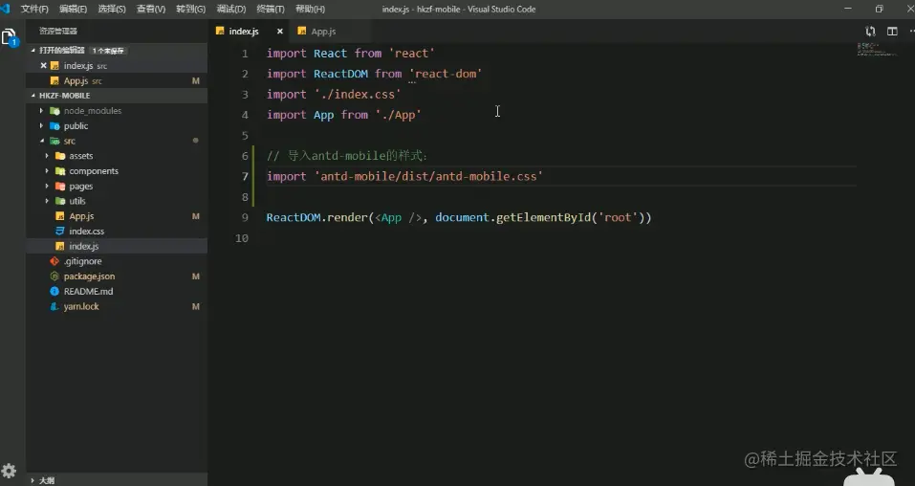Image resolution: width=915 pixels, height=486 pixels.
Task: Click the src folder icon
Action: [54, 141]
